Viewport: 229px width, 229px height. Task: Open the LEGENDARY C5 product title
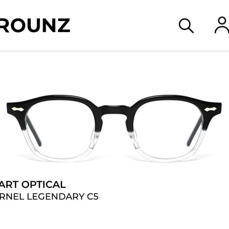tap(49, 196)
